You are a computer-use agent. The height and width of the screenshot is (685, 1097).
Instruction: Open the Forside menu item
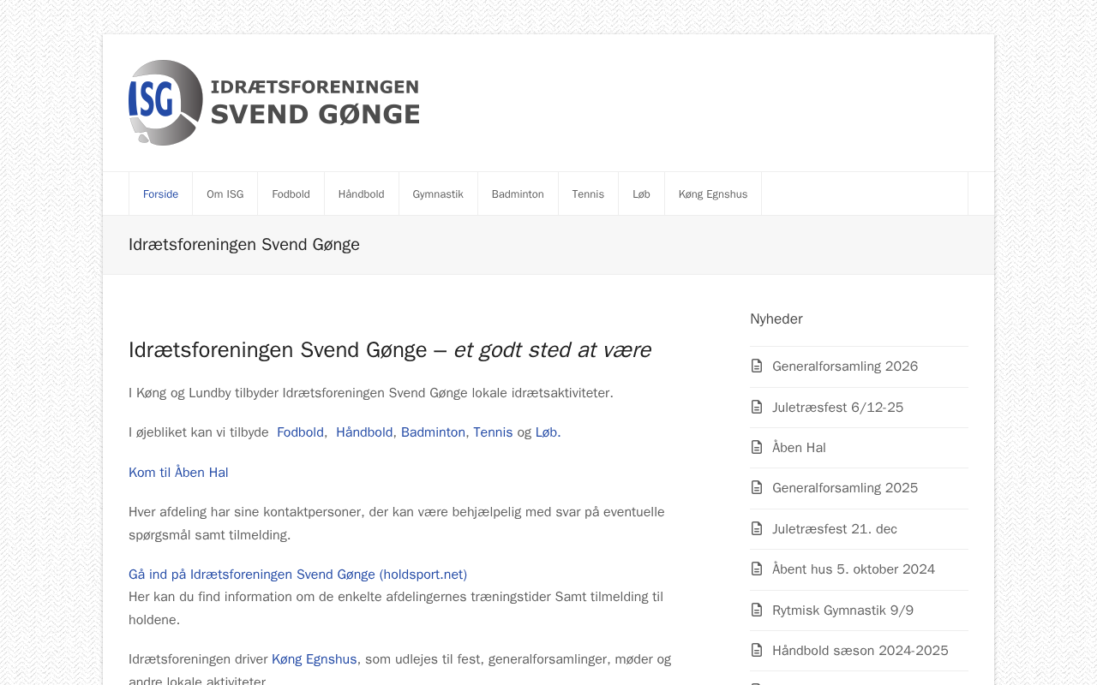pos(160,194)
